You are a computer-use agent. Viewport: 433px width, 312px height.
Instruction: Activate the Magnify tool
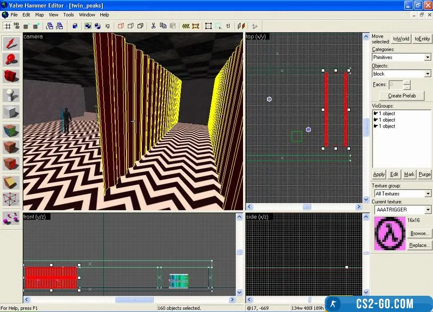[11, 61]
